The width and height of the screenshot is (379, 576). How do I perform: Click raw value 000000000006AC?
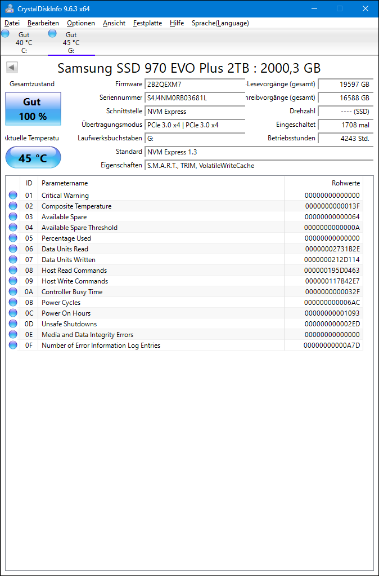coord(332,302)
